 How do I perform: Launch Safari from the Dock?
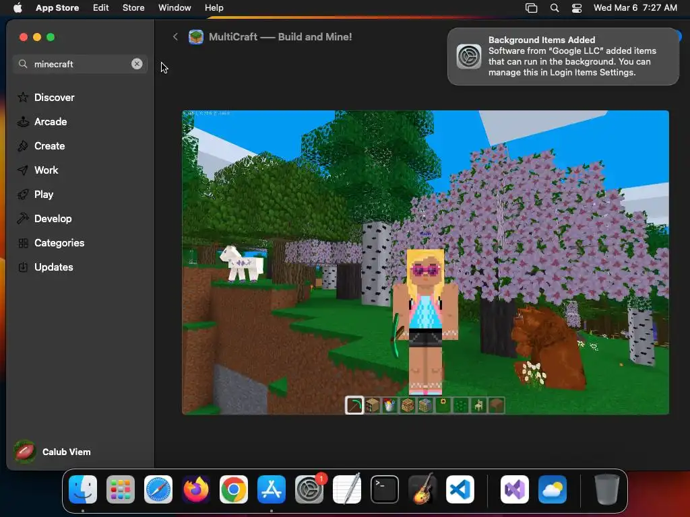(x=158, y=489)
